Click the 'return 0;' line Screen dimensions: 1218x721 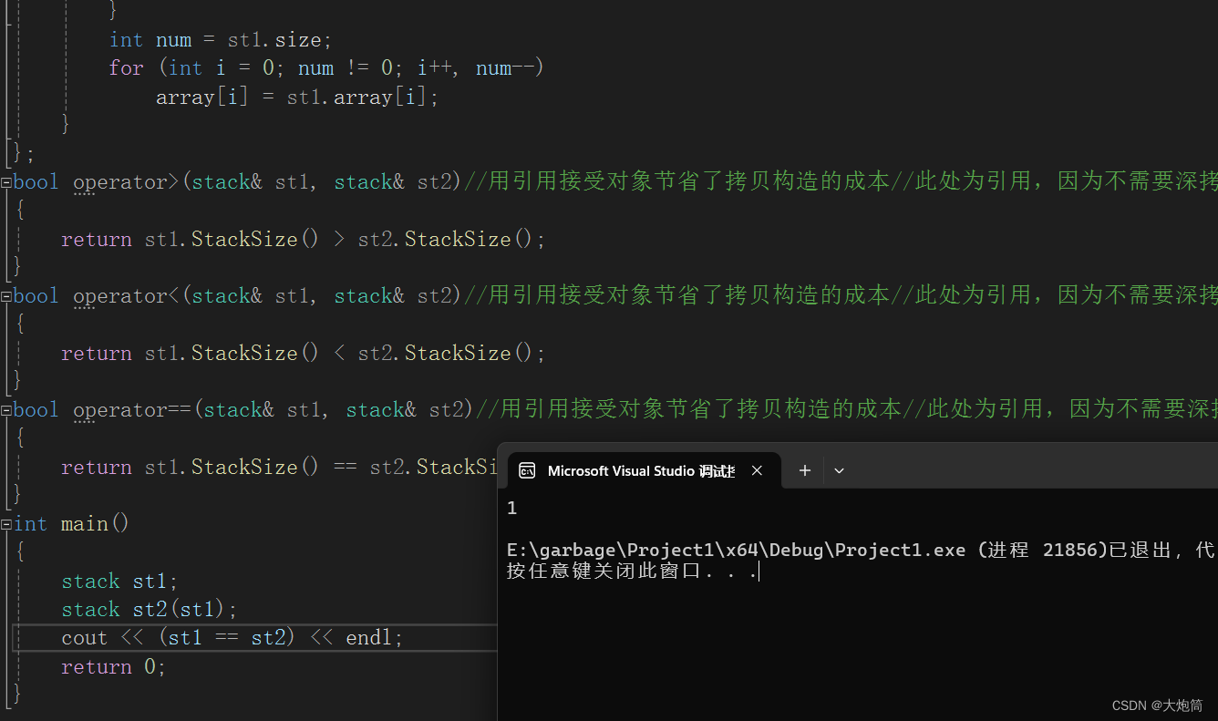coord(114,667)
